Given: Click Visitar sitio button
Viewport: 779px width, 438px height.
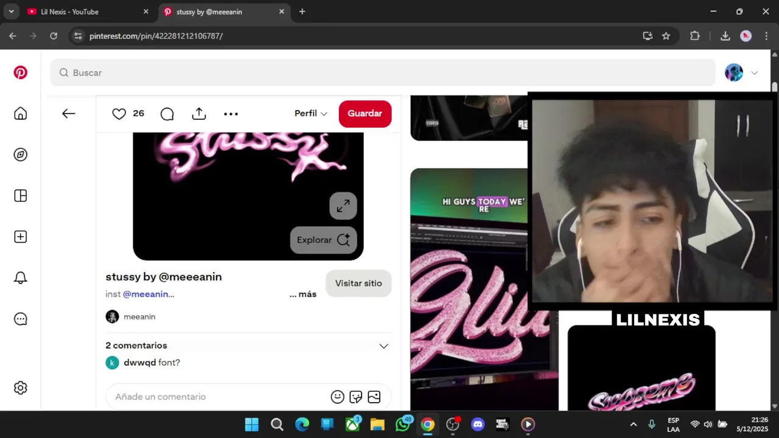Looking at the screenshot, I should tap(358, 283).
